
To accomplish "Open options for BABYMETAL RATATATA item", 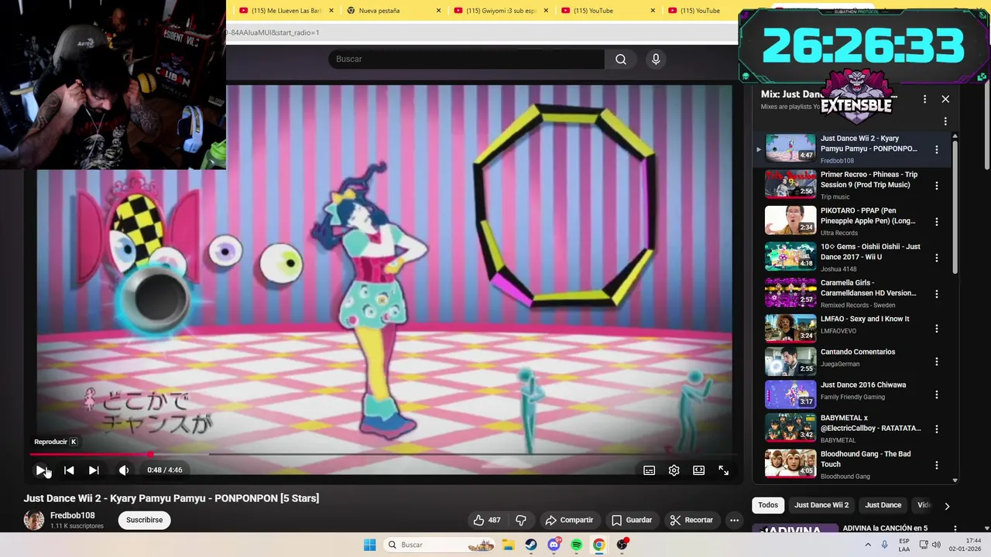I will 937,429.
